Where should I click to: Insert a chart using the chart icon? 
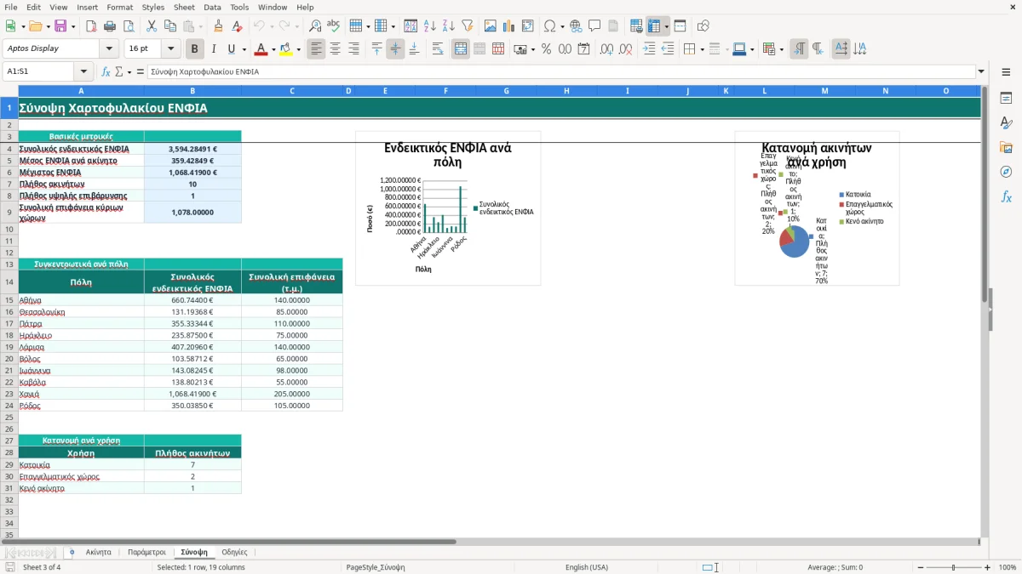point(509,26)
